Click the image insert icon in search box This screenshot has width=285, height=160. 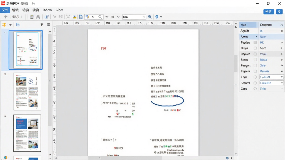[87, 17]
